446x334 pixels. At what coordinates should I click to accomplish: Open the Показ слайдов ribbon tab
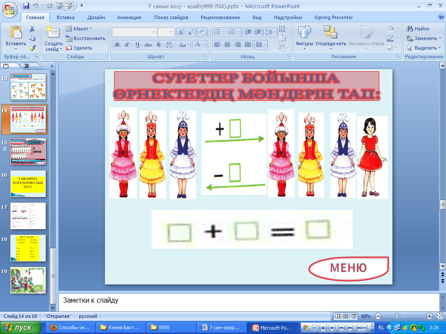click(x=171, y=17)
